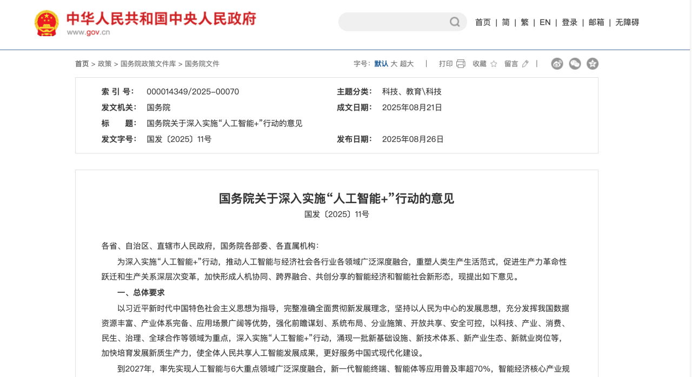
Task: Click the large article headline
Action: tap(336, 198)
